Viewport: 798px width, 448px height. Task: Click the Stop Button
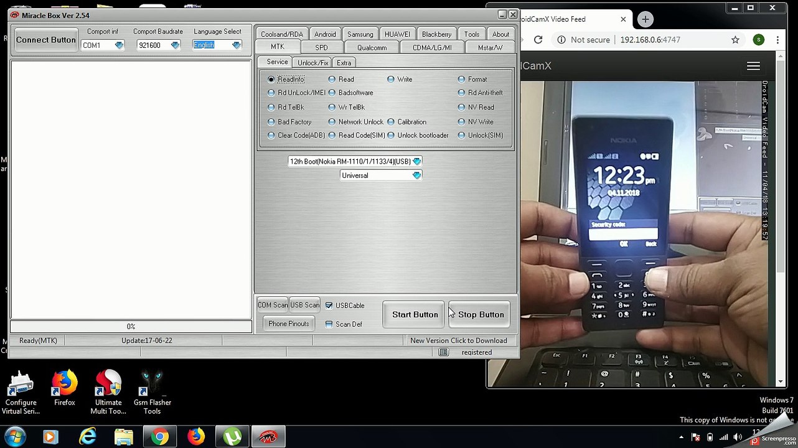click(481, 315)
